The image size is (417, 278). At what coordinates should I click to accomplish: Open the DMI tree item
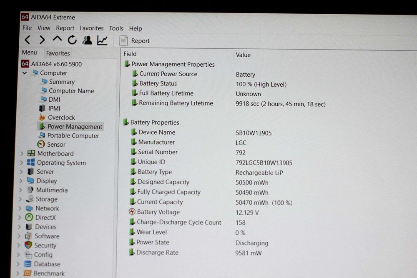coord(54,99)
